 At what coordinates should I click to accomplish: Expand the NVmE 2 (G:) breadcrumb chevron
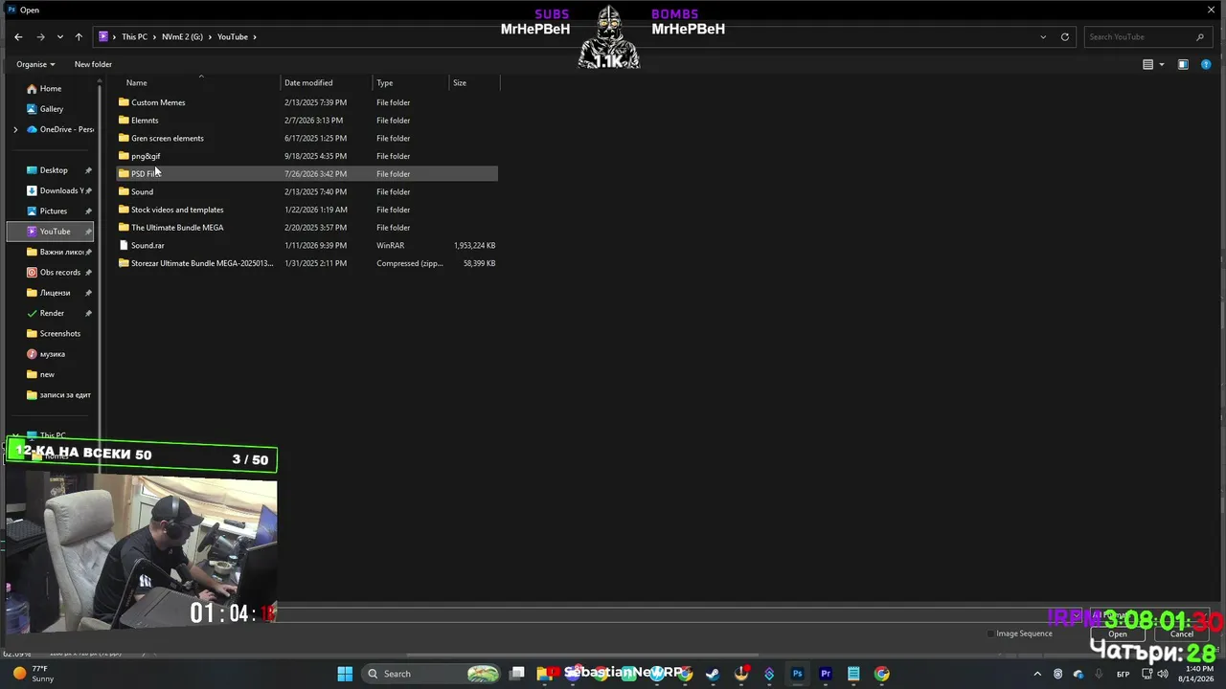210,36
